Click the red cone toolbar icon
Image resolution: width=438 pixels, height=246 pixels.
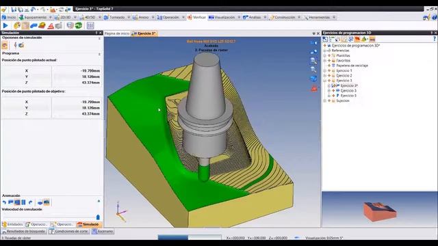[x=51, y=26]
